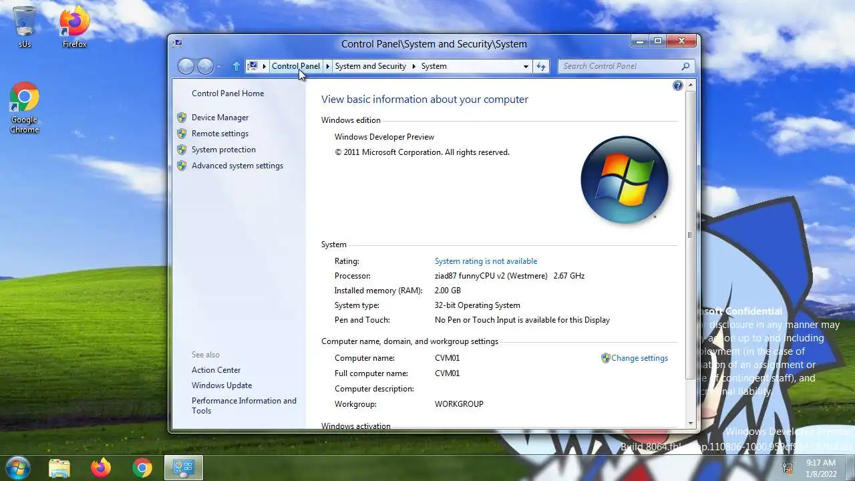Open System protection link
Image resolution: width=855 pixels, height=481 pixels.
coord(224,150)
